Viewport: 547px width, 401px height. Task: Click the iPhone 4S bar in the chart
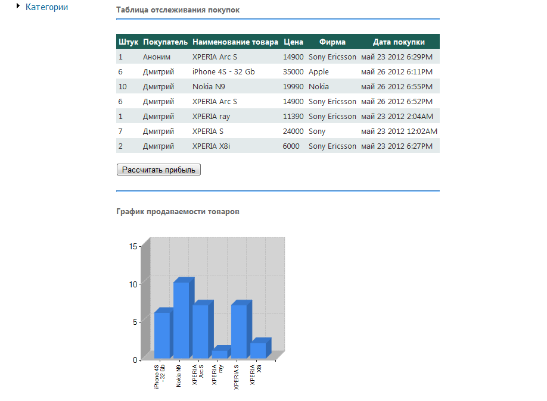162,335
